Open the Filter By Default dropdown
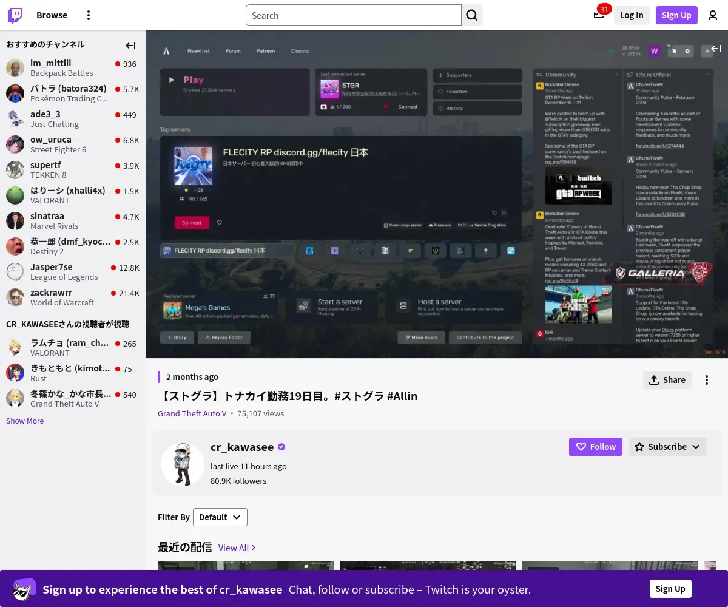This screenshot has height=607, width=728. [220, 517]
